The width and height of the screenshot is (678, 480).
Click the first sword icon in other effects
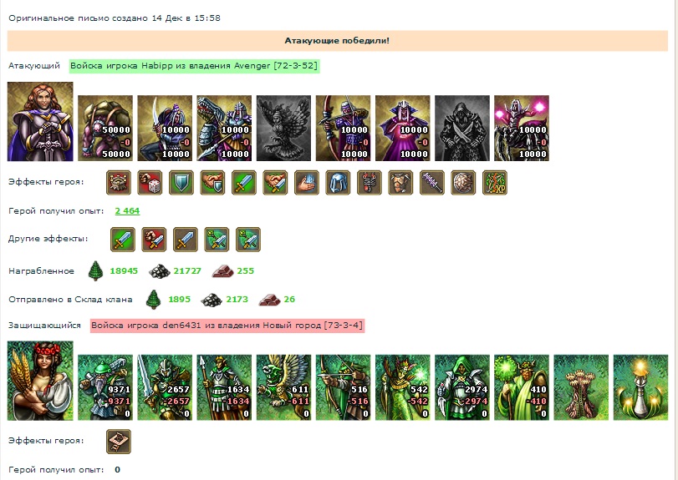pos(123,239)
